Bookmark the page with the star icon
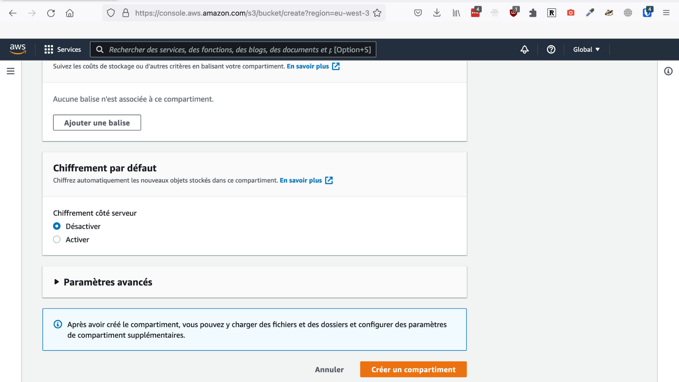The image size is (679, 382). [x=377, y=13]
